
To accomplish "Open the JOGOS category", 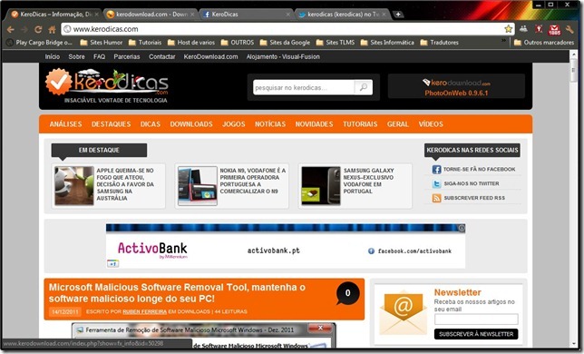I will pyautogui.click(x=234, y=124).
